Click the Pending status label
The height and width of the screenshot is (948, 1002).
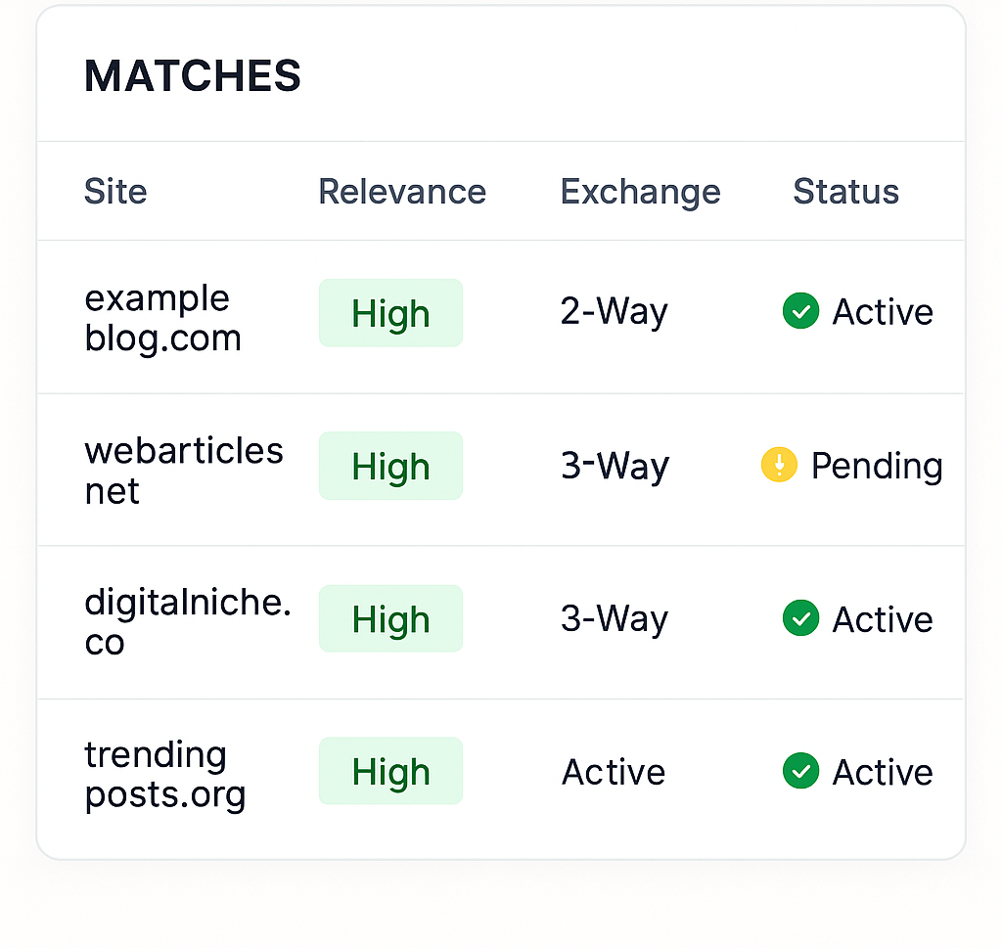pyautogui.click(x=876, y=466)
